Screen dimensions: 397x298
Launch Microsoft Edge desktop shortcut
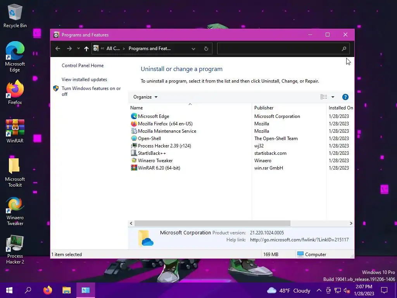click(x=15, y=57)
